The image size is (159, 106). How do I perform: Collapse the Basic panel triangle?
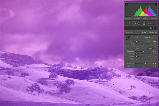[x=157, y=28]
